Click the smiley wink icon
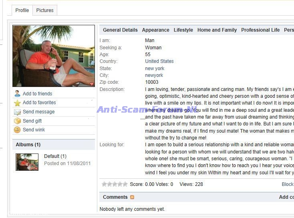Viewport: 294px width, 218px height. coord(17,130)
